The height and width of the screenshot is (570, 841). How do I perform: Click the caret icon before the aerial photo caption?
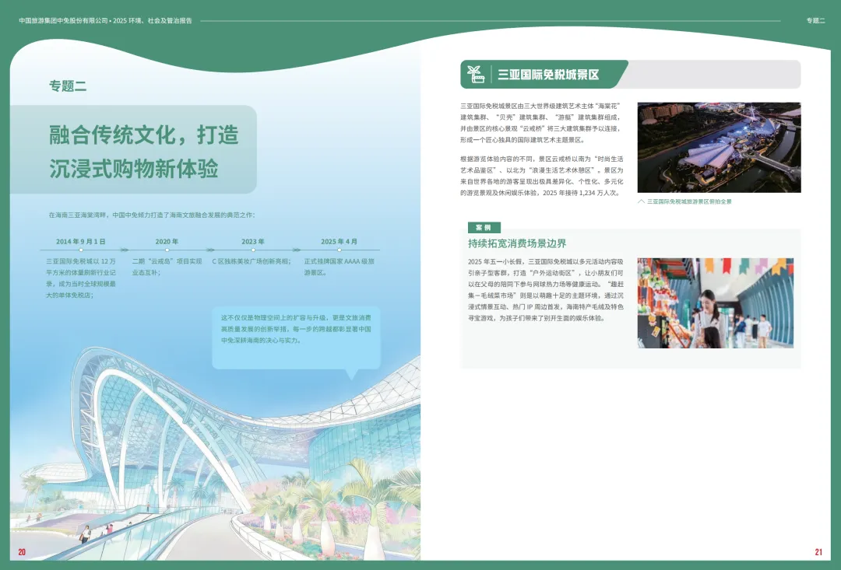(x=641, y=202)
